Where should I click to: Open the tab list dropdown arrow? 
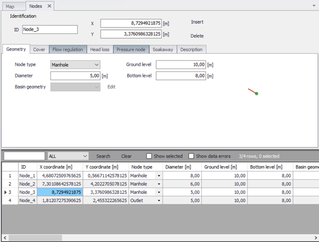(314, 6)
